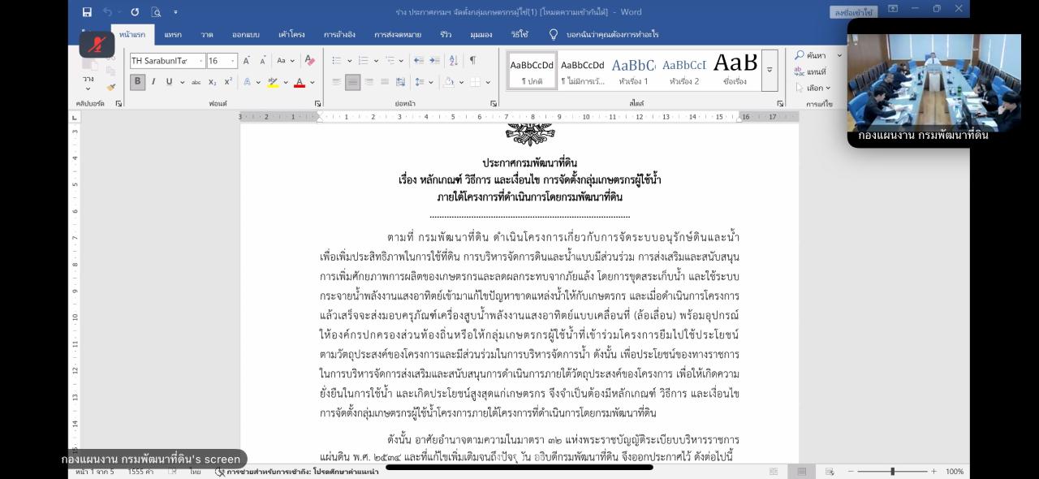Apply underline to selected text
This screenshot has width=1039, height=479.
pyautogui.click(x=168, y=82)
